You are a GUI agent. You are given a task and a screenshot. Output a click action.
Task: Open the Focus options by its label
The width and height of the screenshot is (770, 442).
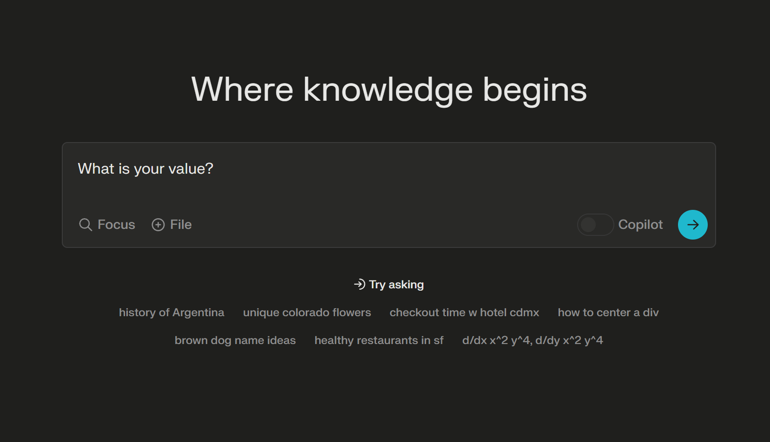point(116,225)
